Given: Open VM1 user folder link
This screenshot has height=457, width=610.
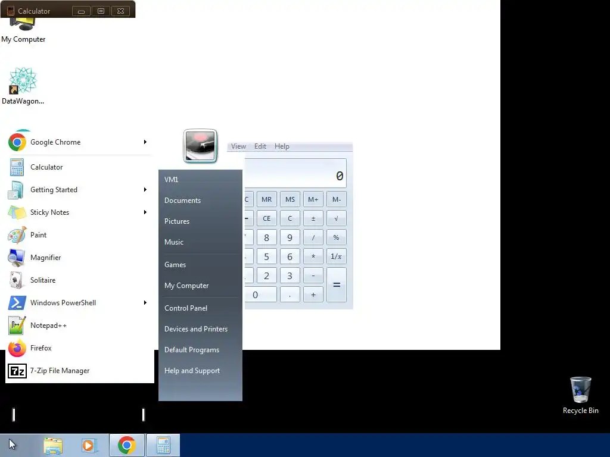Looking at the screenshot, I should point(200,180).
